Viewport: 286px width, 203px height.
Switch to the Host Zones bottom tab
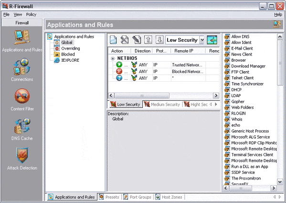pos(169,197)
